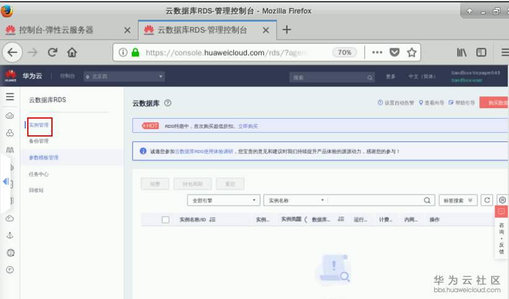Open the table column settings gear icon
This screenshot has height=299, width=509.
502,200
